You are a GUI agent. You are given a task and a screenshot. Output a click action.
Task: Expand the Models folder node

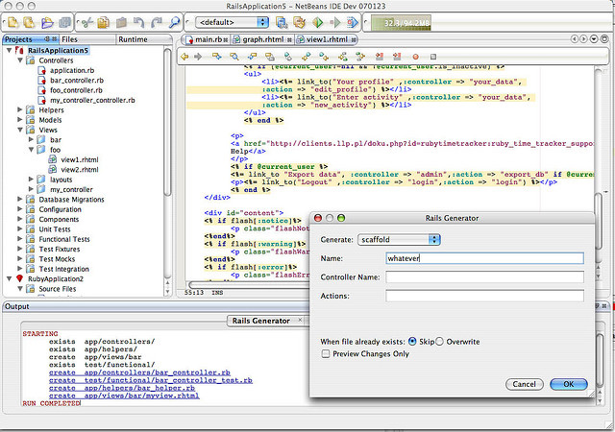(x=20, y=119)
